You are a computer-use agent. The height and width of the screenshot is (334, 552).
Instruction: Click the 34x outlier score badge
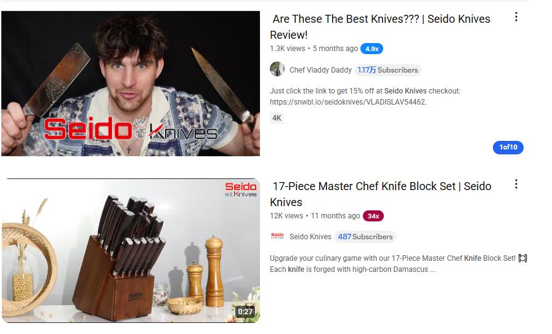[373, 216]
